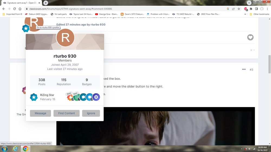This screenshot has width=271, height=152.
Task: Click the heart reaction icon on the post
Action: 250,37
